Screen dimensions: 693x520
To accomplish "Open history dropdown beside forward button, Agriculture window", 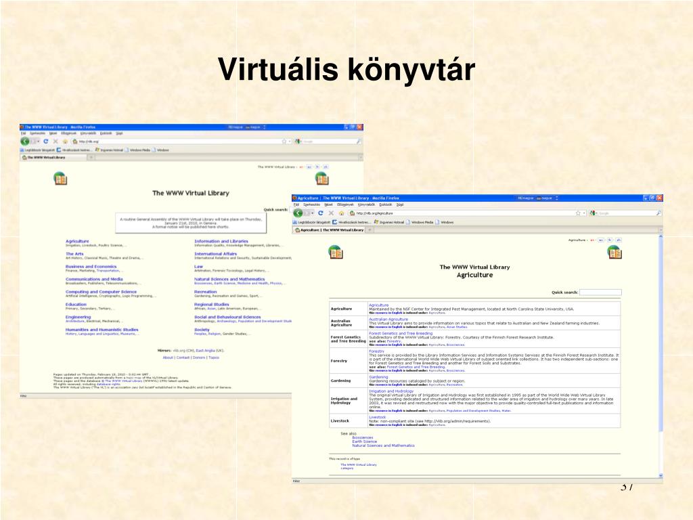I will point(314,213).
